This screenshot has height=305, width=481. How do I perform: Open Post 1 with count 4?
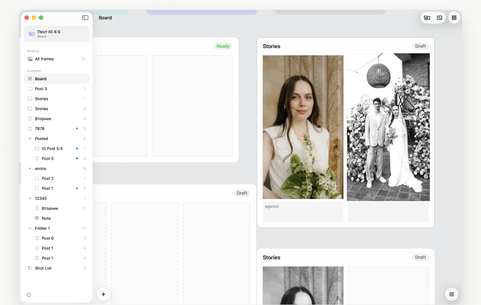[57, 248]
